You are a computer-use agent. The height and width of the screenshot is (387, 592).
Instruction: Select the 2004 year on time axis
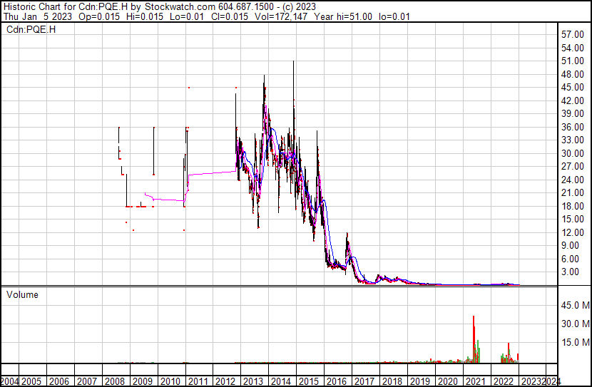[10, 380]
